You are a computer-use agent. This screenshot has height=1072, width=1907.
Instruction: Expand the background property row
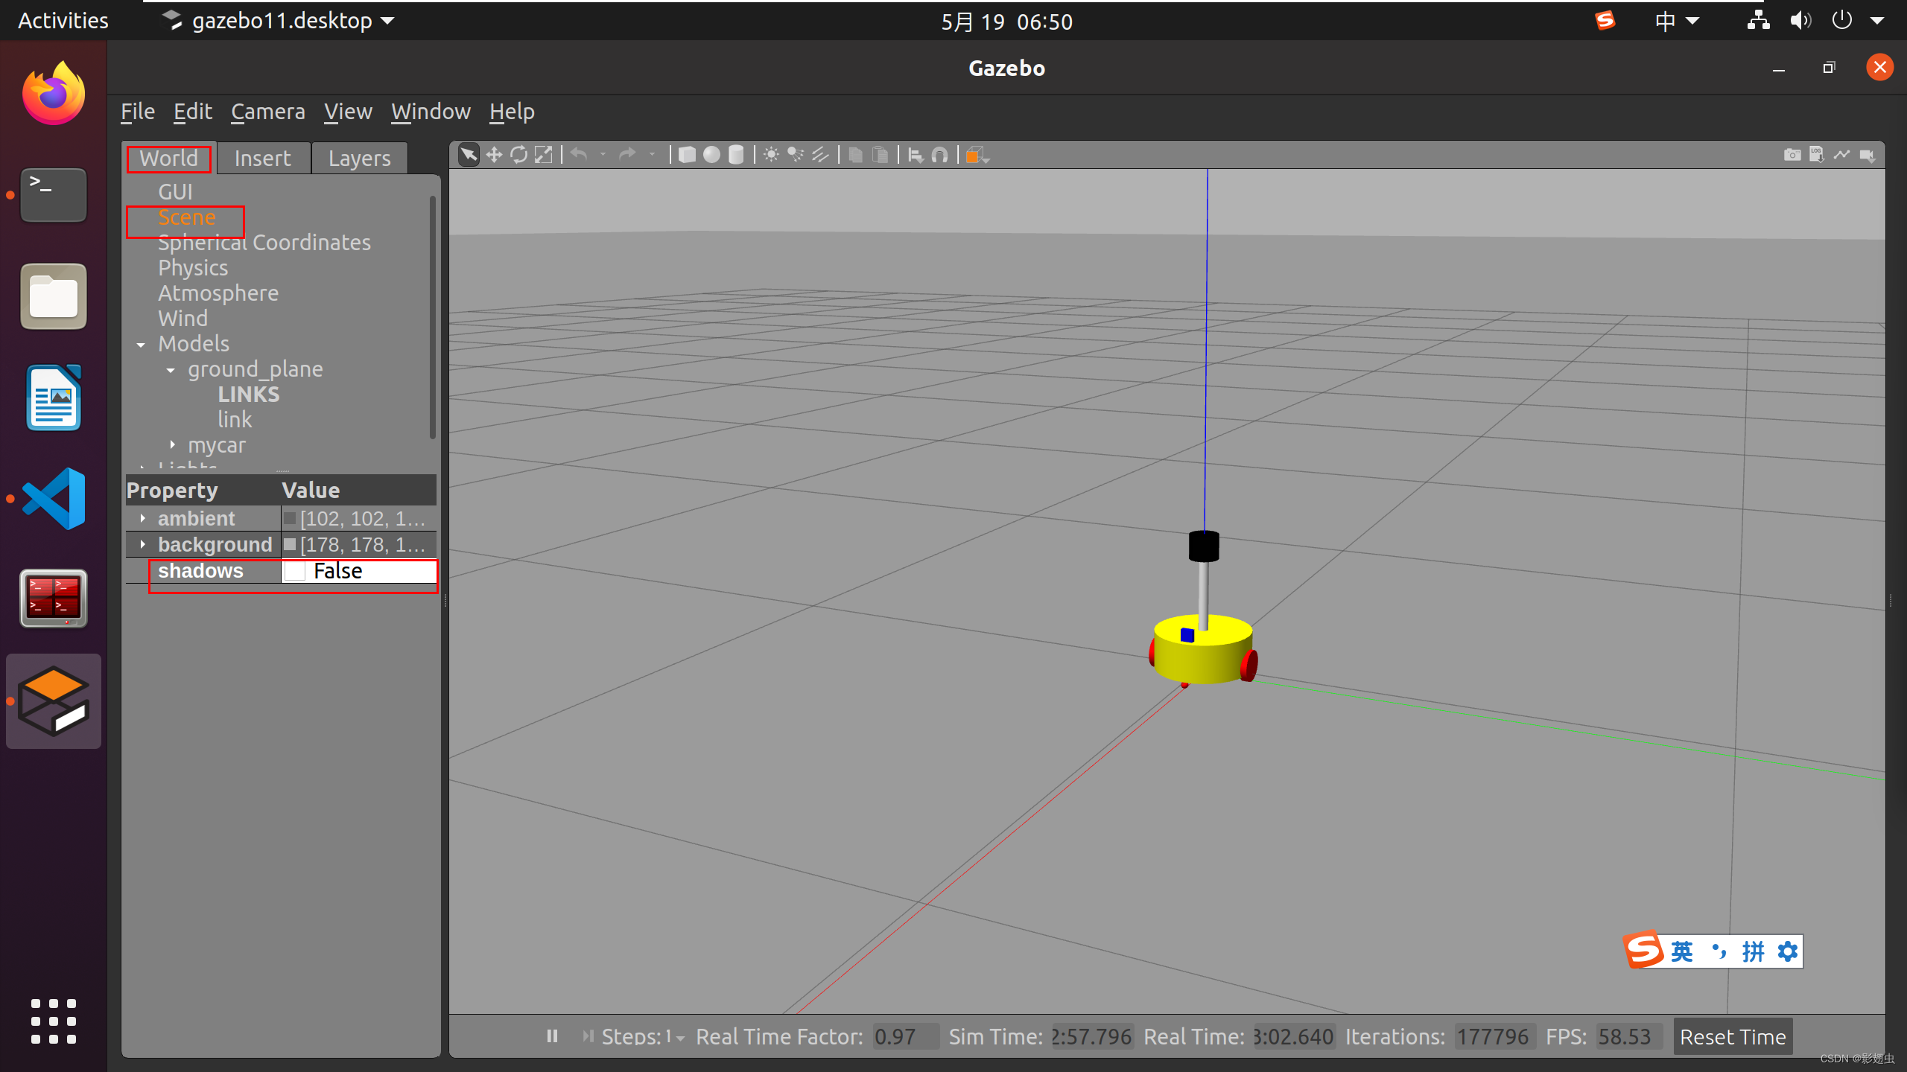click(x=142, y=544)
